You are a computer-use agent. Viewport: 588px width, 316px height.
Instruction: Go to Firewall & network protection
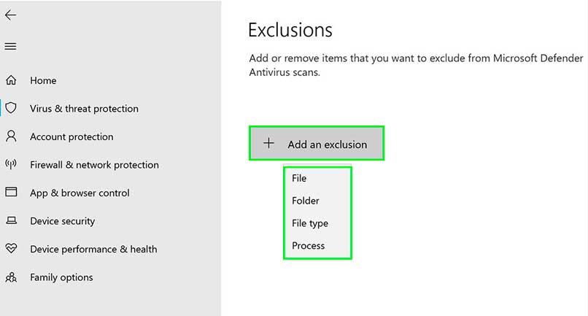click(94, 165)
